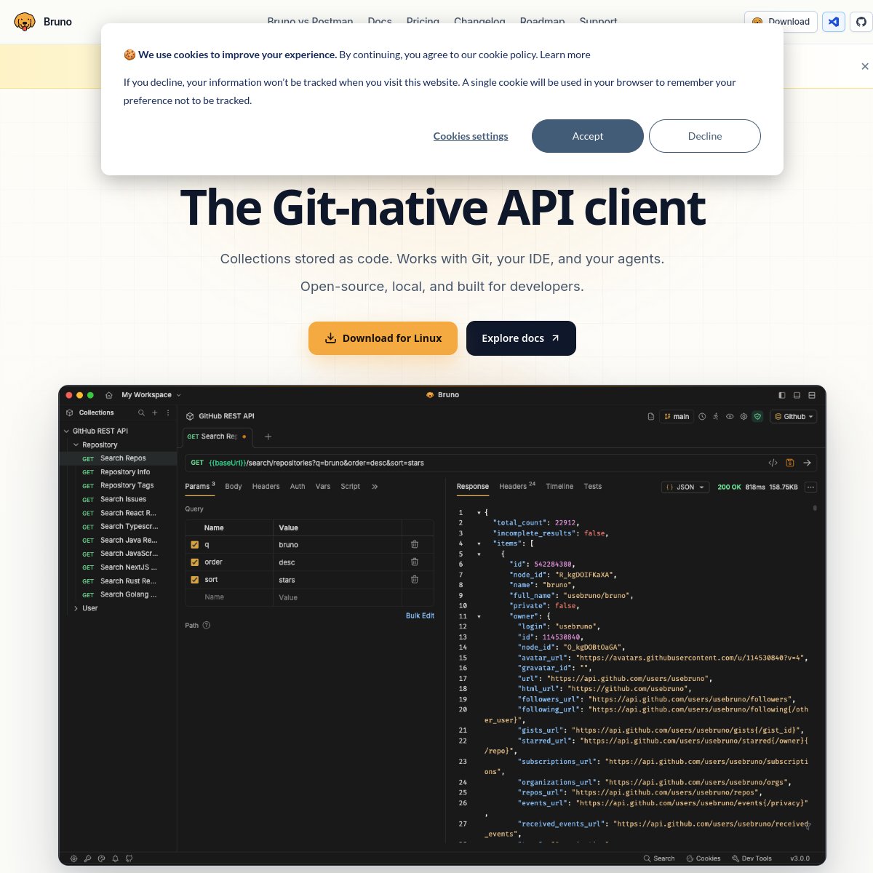Image resolution: width=873 pixels, height=873 pixels.
Task: Click generate code icon in URL bar
Action: point(773,463)
